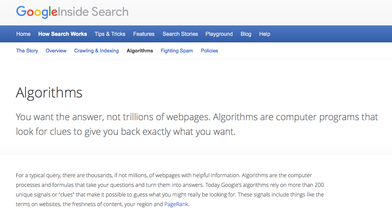
Task: Open Search Stories from the top menu
Action: coord(180,34)
